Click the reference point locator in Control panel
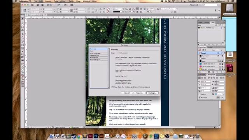 click(25, 10)
